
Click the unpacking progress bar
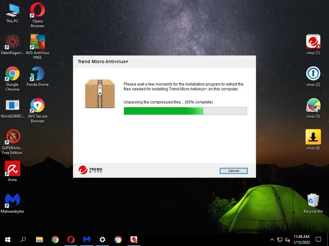click(x=185, y=111)
